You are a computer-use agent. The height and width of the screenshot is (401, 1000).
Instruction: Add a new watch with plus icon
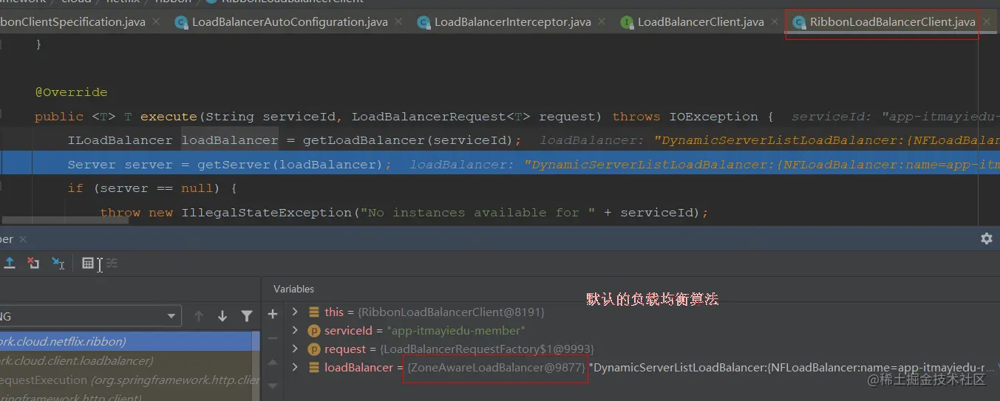pos(272,314)
